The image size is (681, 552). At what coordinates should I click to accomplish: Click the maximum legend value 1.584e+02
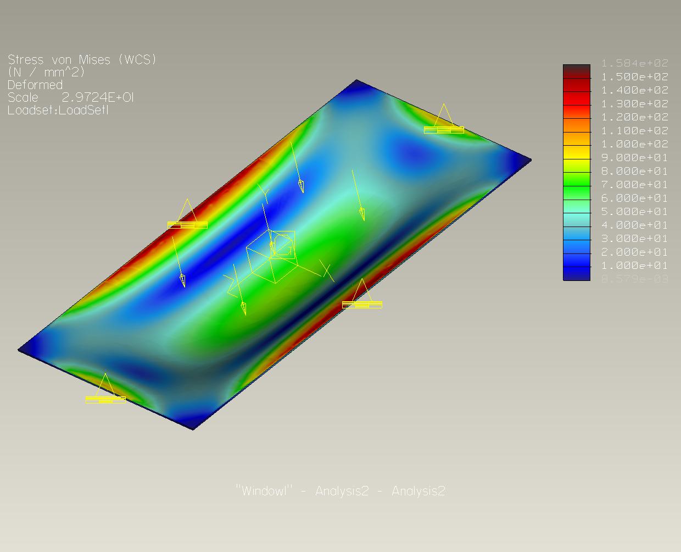point(635,63)
